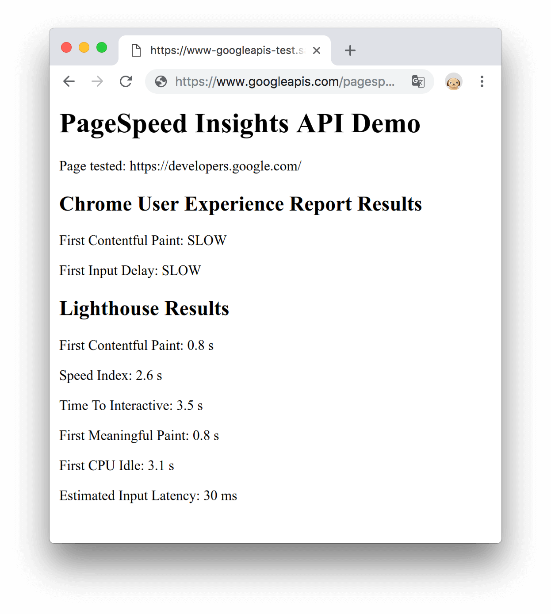Click the PageSpeed Insights API Demo heading
This screenshot has height=614, width=551.
click(240, 123)
